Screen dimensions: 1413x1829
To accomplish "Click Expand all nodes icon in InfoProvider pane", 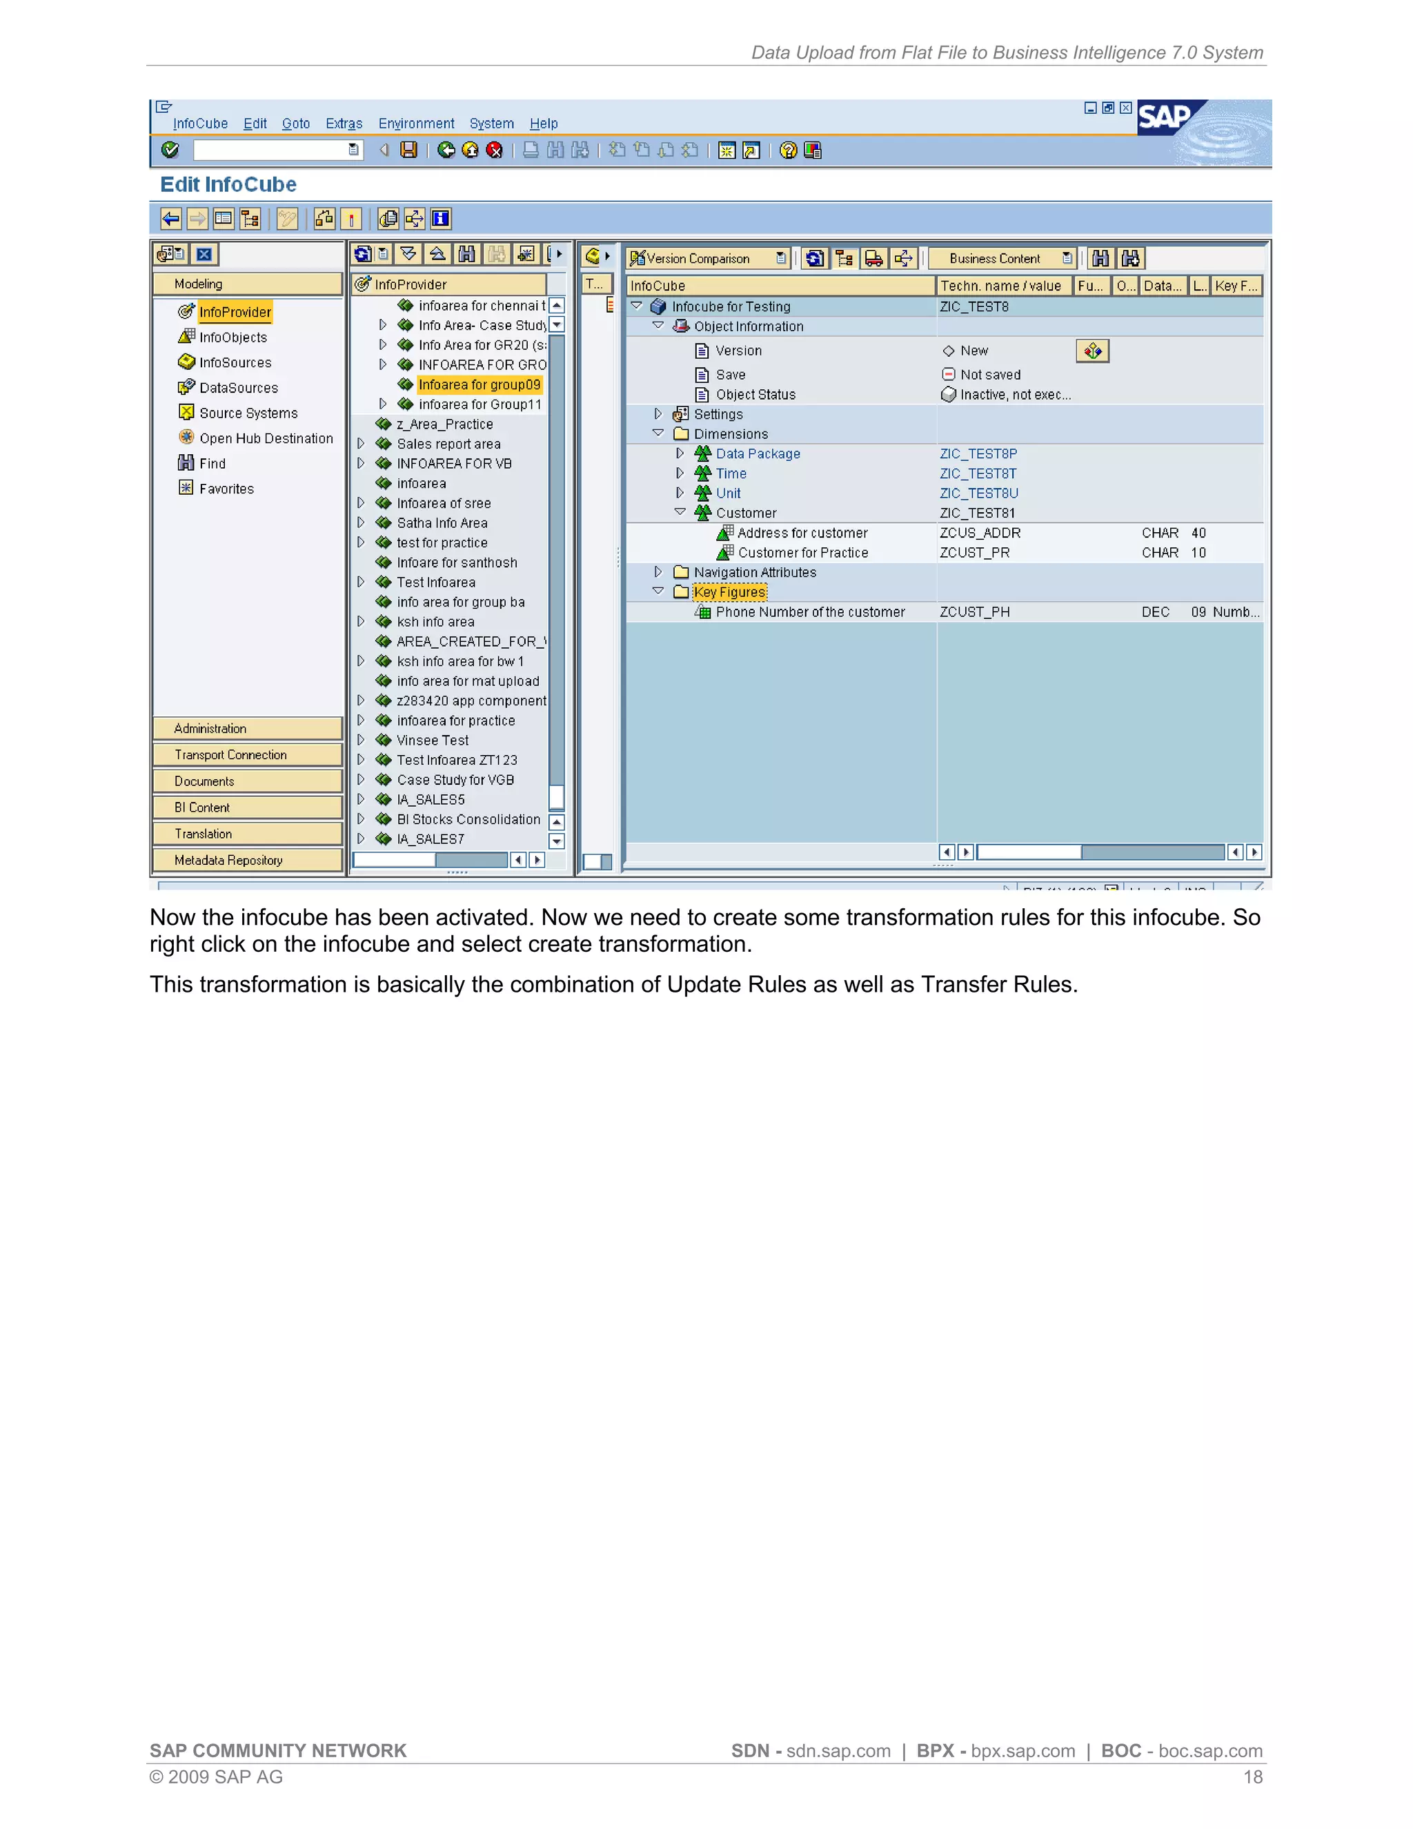I will (408, 255).
